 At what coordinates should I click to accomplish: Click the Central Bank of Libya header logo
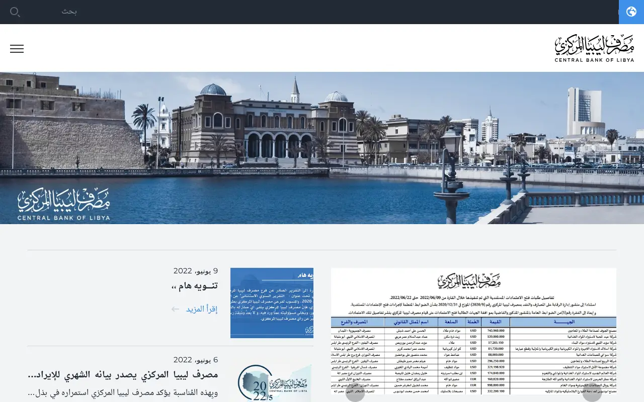594,48
